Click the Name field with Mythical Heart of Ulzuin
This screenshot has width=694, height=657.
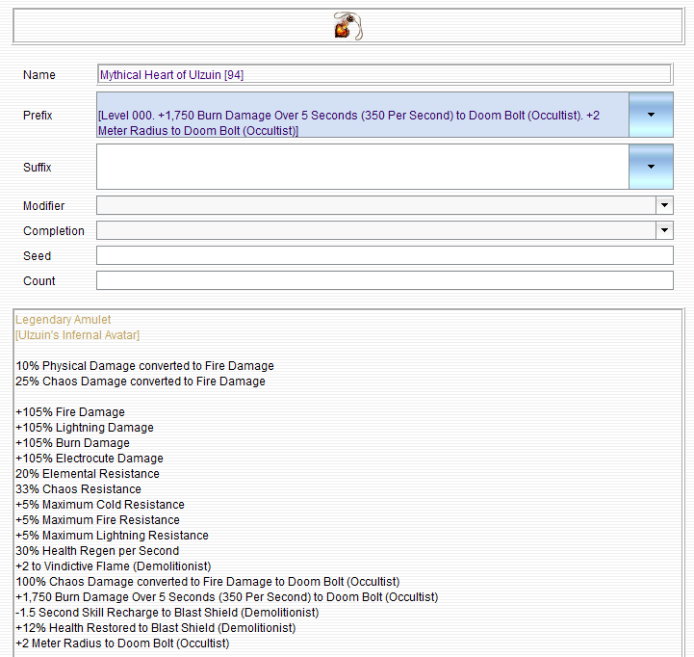tap(384, 74)
